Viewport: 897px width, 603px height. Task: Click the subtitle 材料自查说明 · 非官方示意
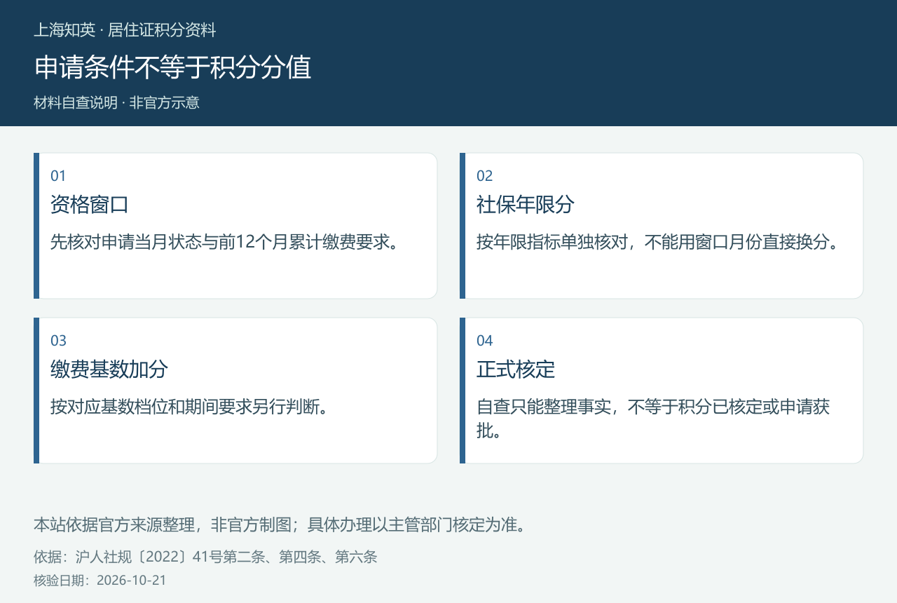pyautogui.click(x=116, y=102)
